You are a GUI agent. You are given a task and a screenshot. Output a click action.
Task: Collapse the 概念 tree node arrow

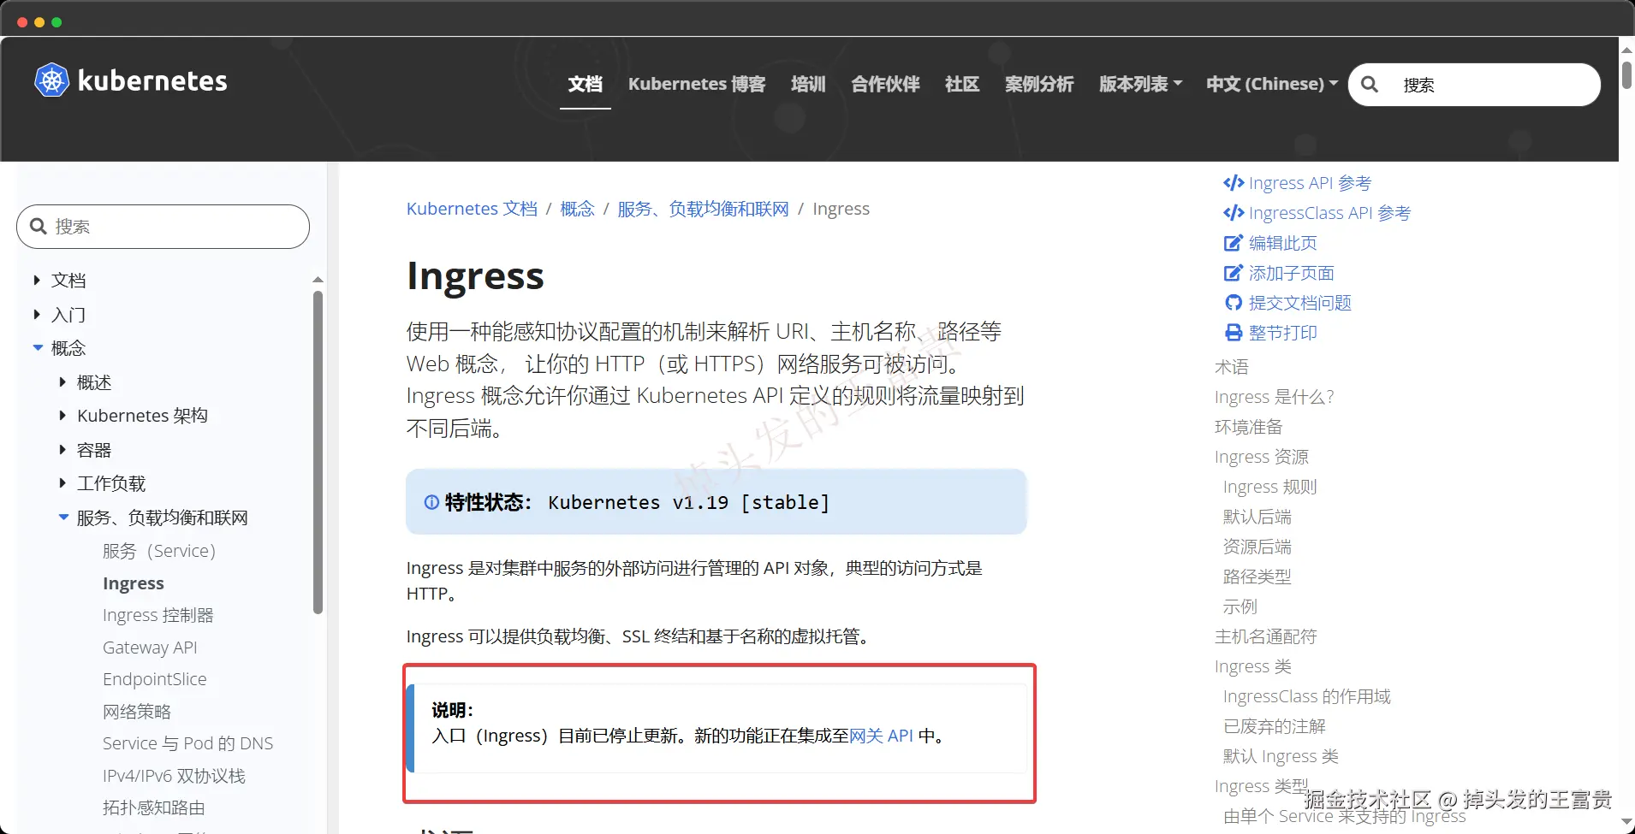coord(38,347)
